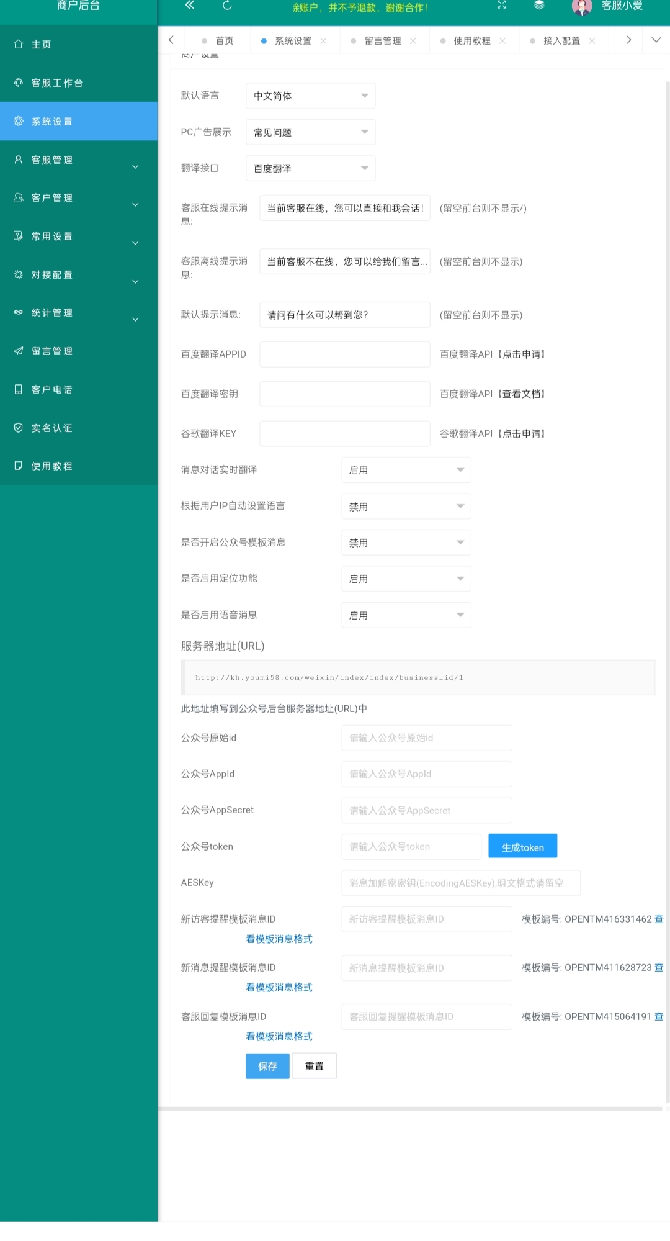
Task: Expand the 常用设置 submenu chevron
Action: (135, 243)
